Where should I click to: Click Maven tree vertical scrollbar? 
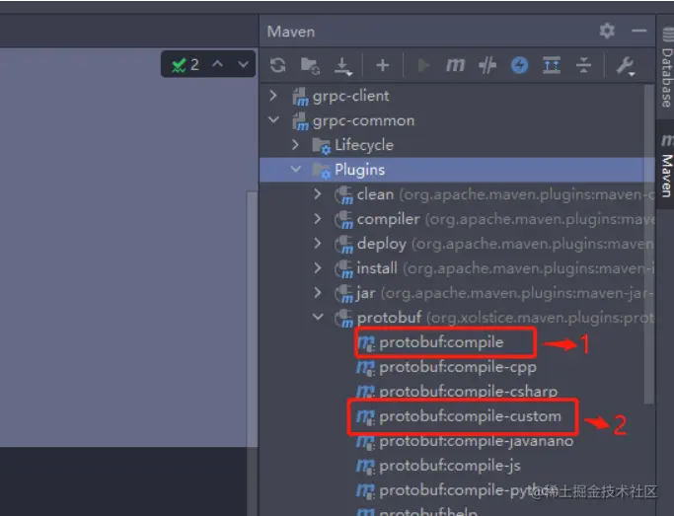tap(648, 244)
